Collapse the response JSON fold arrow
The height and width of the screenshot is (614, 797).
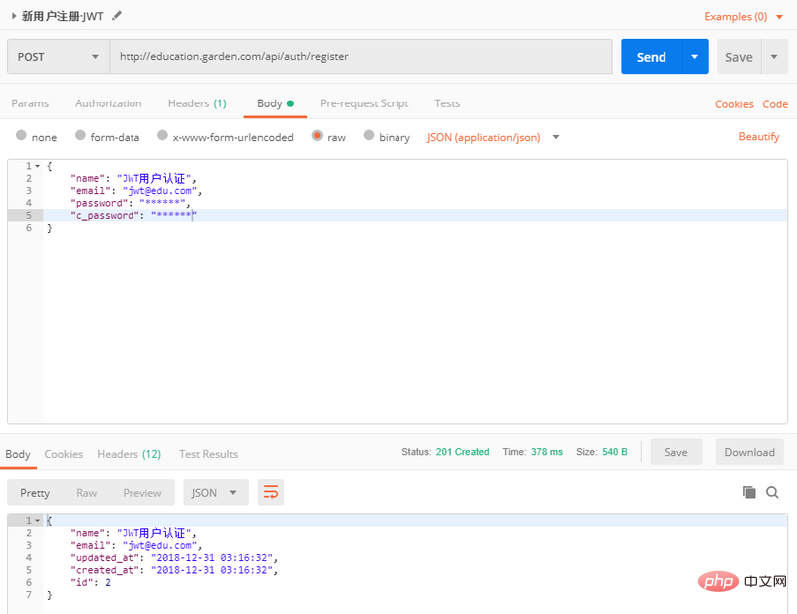38,521
